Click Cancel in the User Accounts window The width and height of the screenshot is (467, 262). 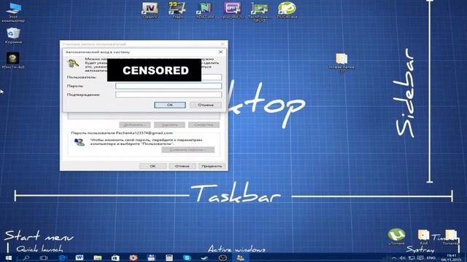pos(182,166)
